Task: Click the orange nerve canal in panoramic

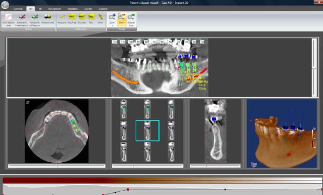Action: pyautogui.click(x=124, y=78)
